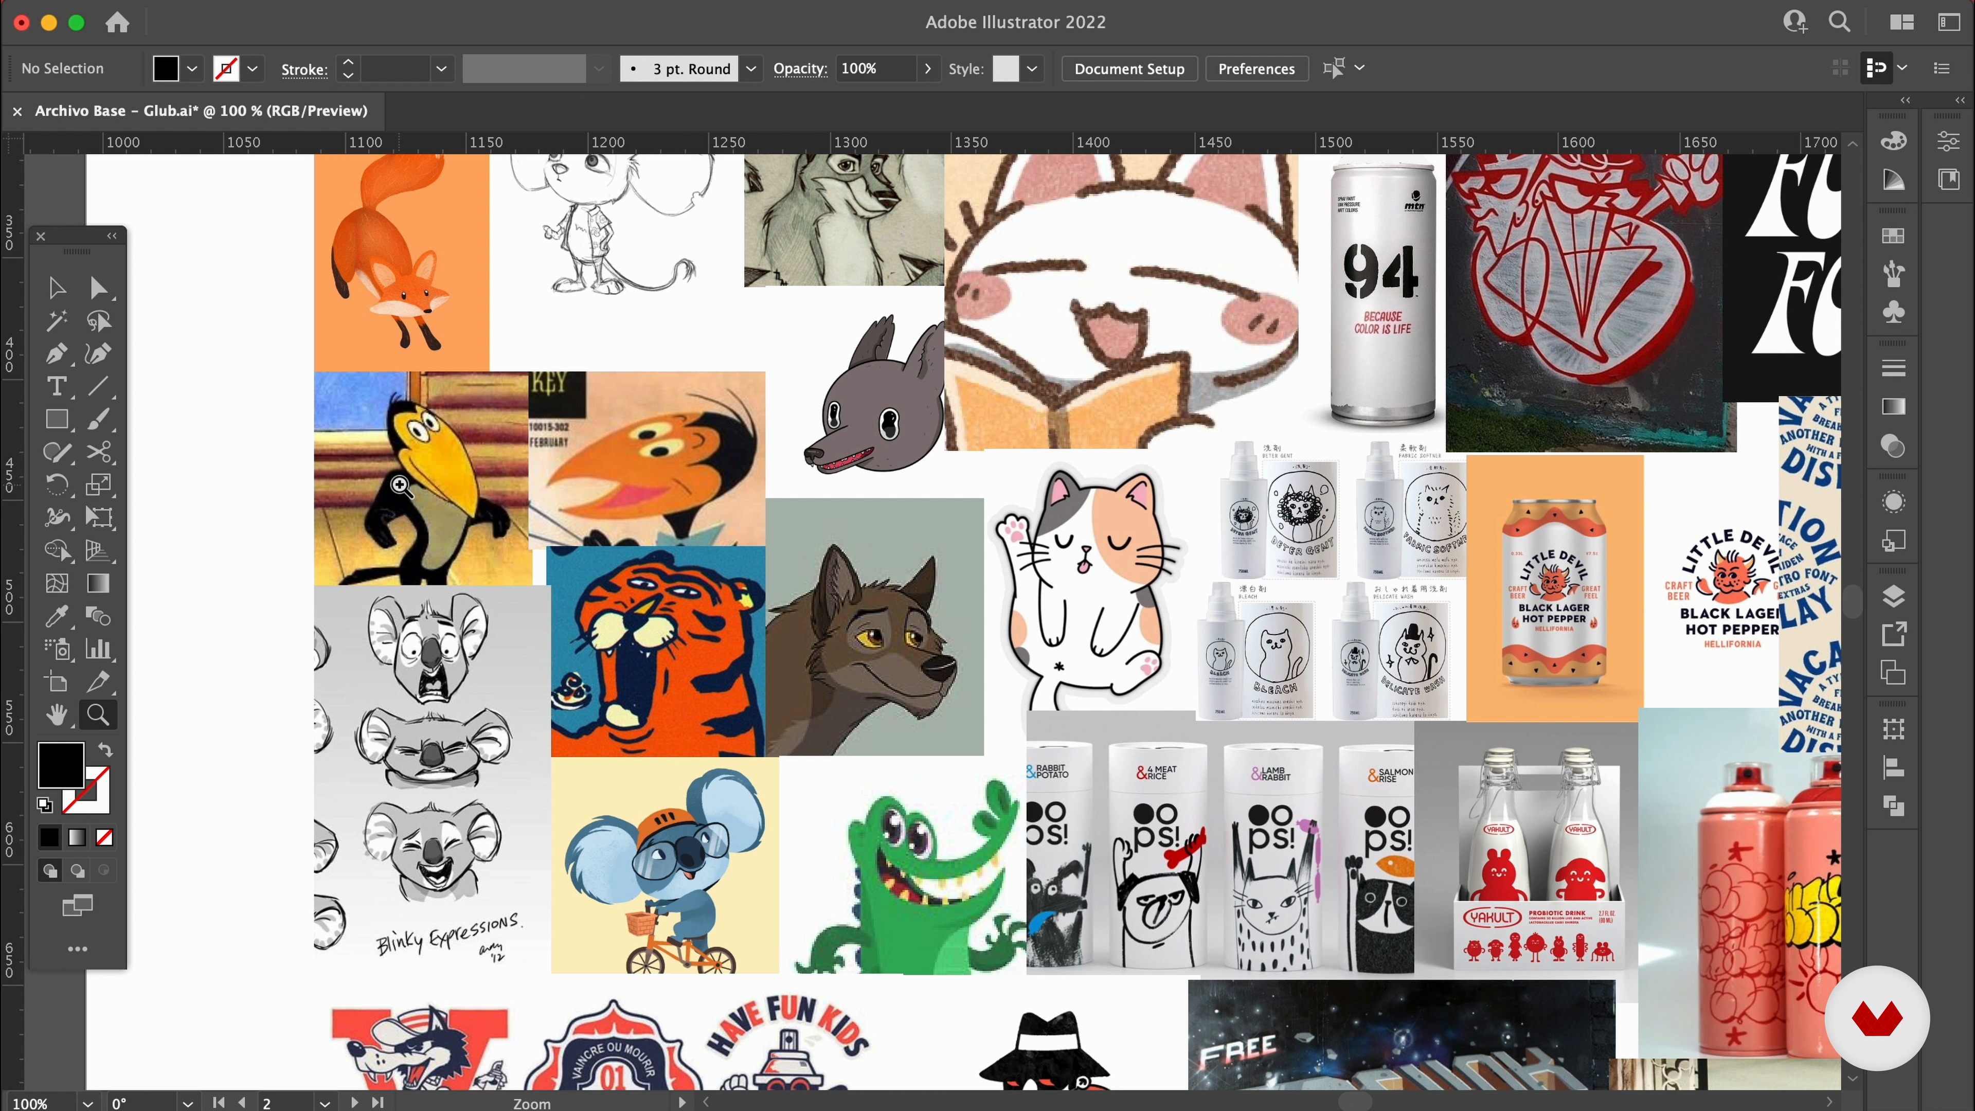Image resolution: width=1975 pixels, height=1111 pixels.
Task: Select the Line Segment tool
Action: pyautogui.click(x=98, y=386)
